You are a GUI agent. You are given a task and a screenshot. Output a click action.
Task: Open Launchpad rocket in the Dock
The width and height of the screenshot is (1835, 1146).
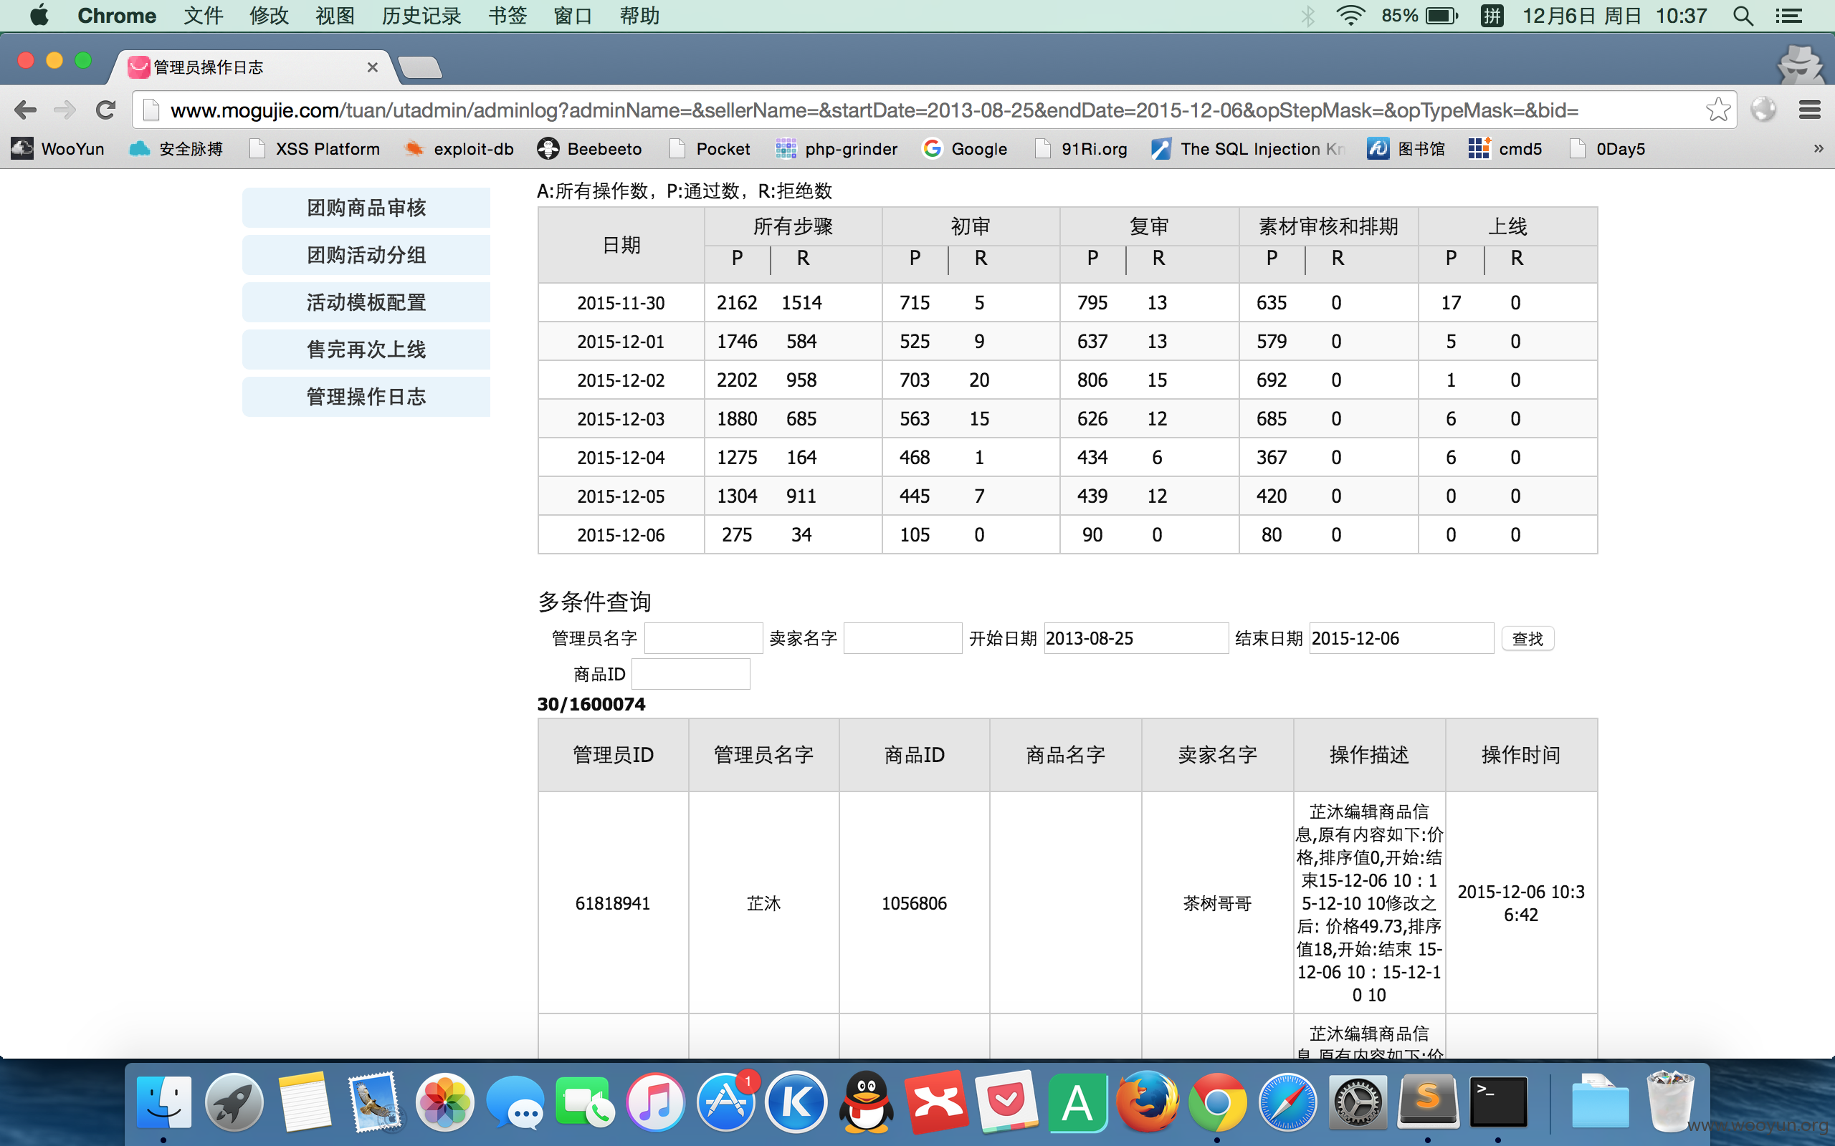(234, 1102)
